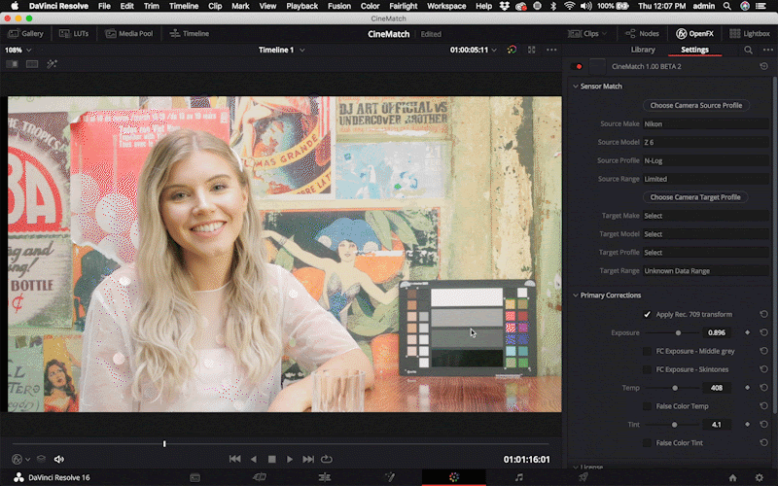Switch to the Library tab
778x486 pixels.
coord(643,50)
